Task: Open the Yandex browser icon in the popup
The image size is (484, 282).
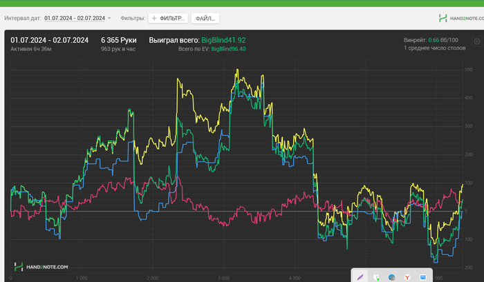Action: click(407, 277)
